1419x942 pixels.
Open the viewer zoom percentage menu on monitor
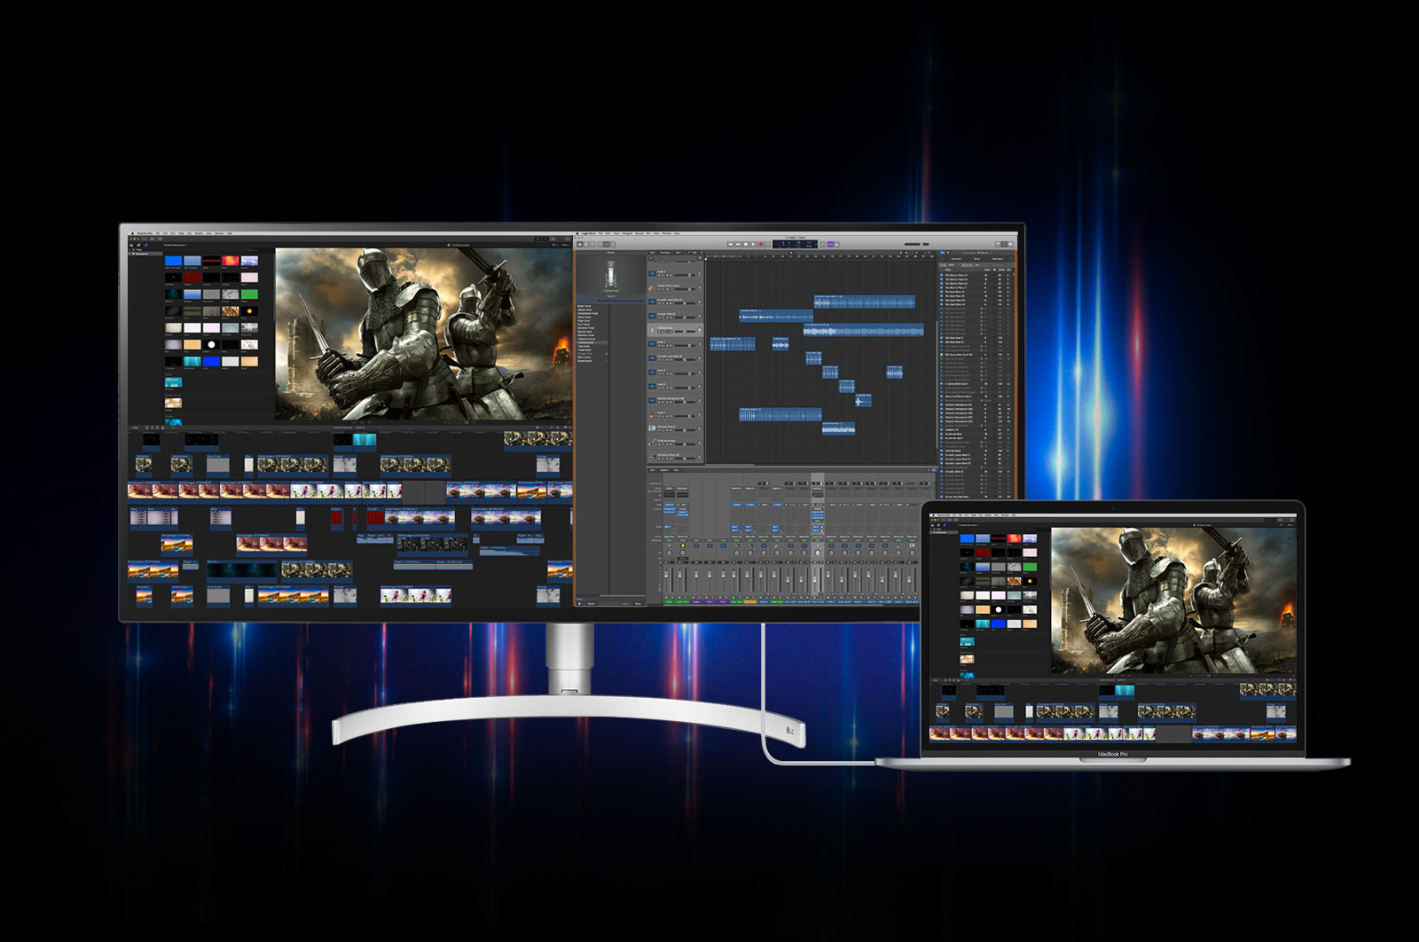(555, 245)
